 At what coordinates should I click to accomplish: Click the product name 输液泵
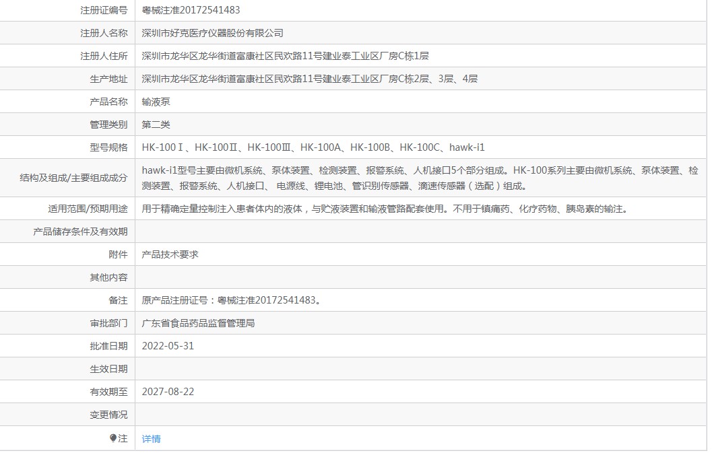pos(156,102)
